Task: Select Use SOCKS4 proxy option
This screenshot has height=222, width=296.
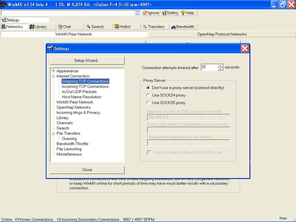Action: click(x=148, y=95)
